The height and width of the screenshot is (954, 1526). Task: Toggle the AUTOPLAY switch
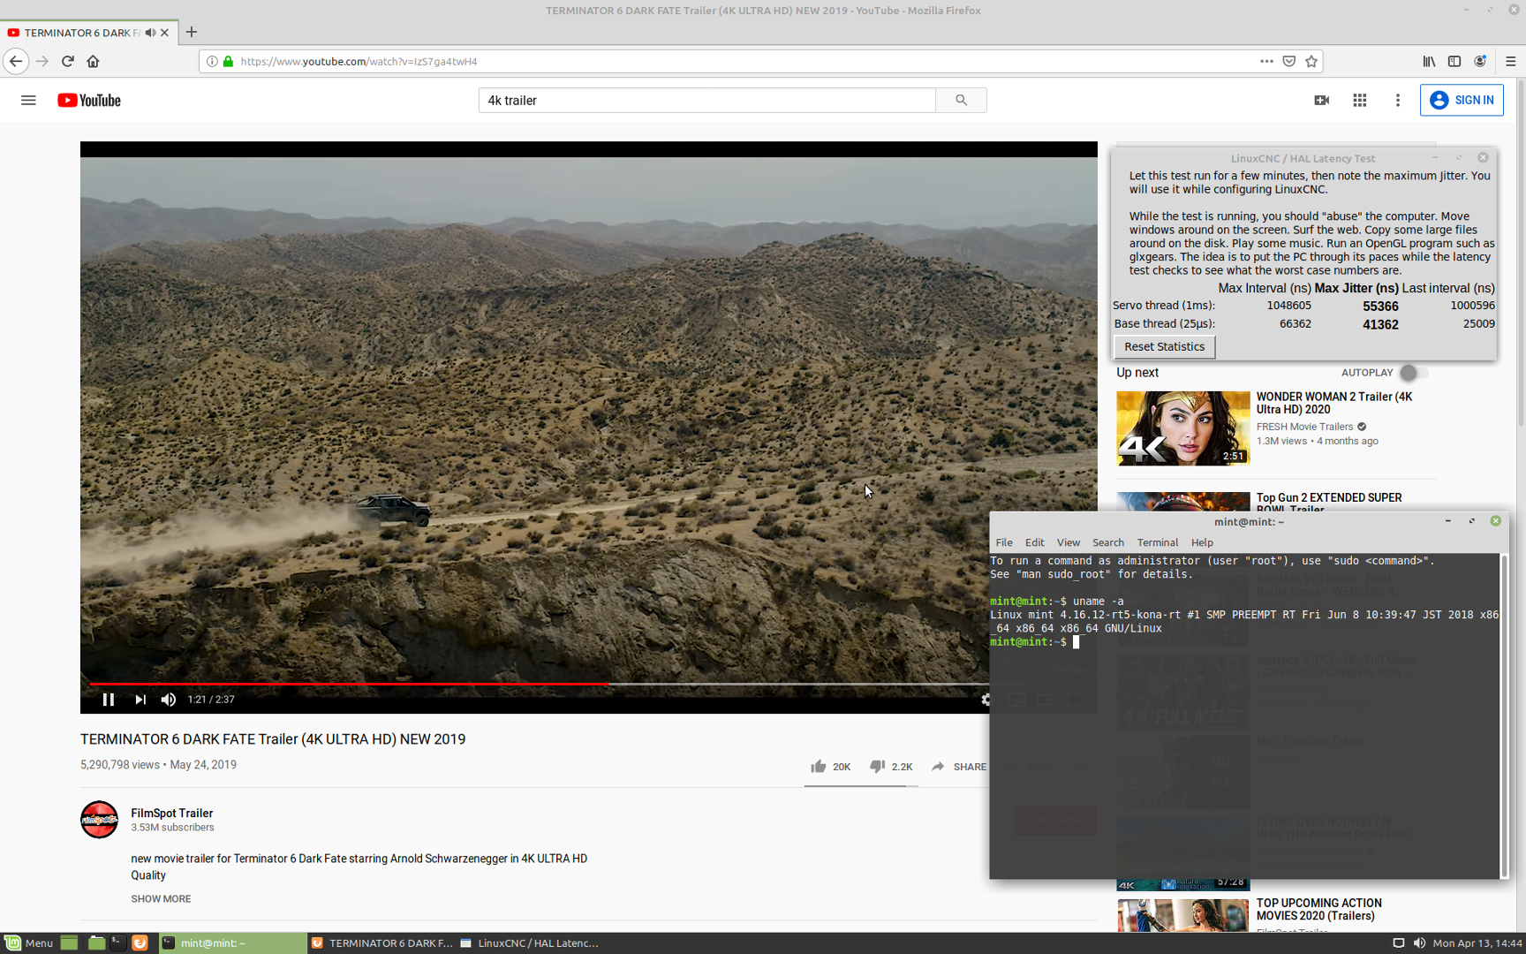pyautogui.click(x=1413, y=373)
